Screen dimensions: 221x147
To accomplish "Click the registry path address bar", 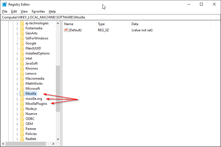I will tap(110, 17).
